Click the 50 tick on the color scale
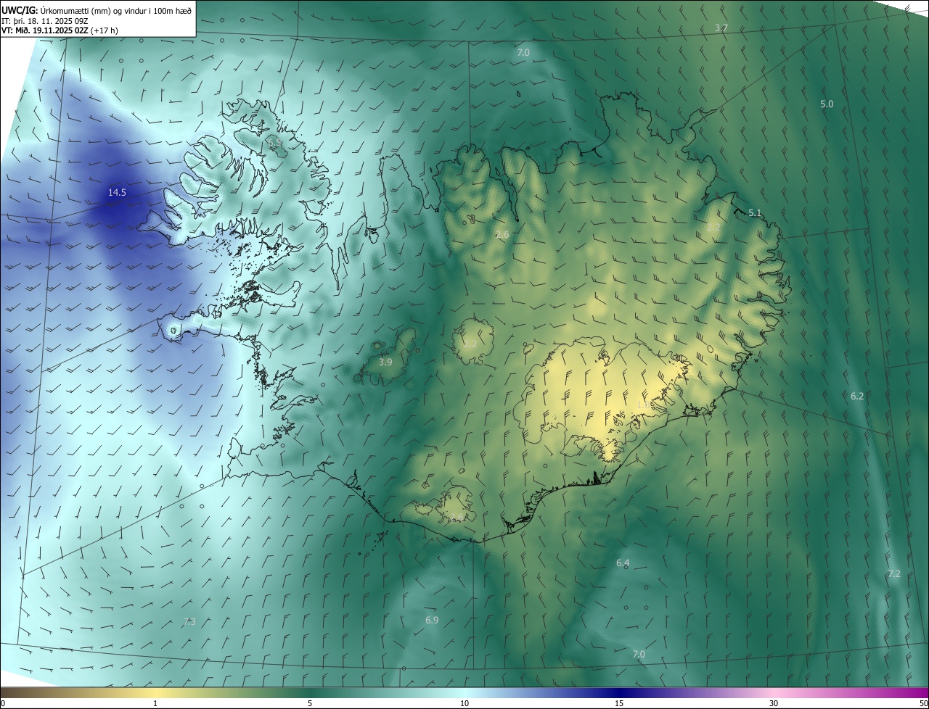The image size is (929, 709). pyautogui.click(x=923, y=703)
